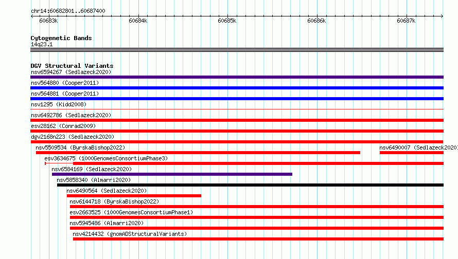Screen dimensions: 458x259
Task: Select nsv6490564 (Sedlazeck2020) label
Action: pos(107,191)
